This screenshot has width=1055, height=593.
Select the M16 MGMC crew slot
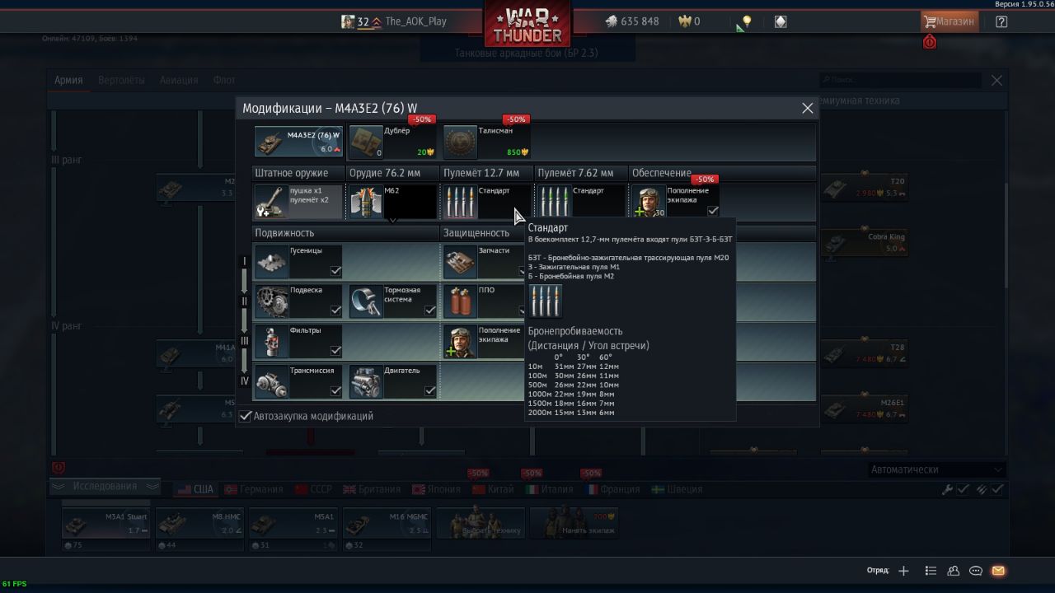pyautogui.click(x=386, y=524)
